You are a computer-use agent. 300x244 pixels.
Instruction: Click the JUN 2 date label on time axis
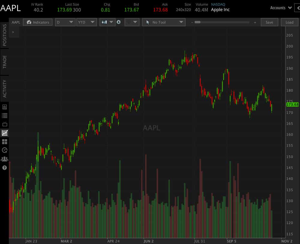pyautogui.click(x=148, y=241)
